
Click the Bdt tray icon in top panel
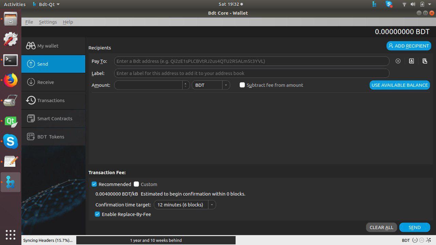[x=374, y=4]
